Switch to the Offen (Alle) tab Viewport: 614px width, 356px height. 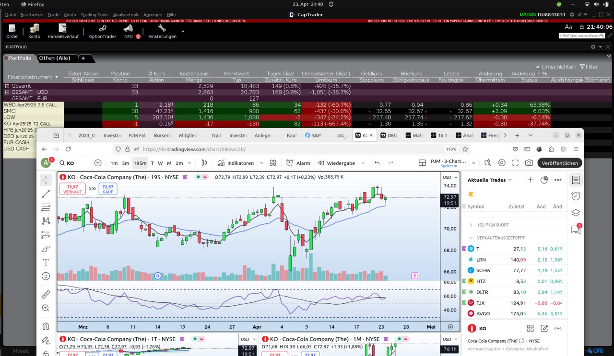point(54,58)
